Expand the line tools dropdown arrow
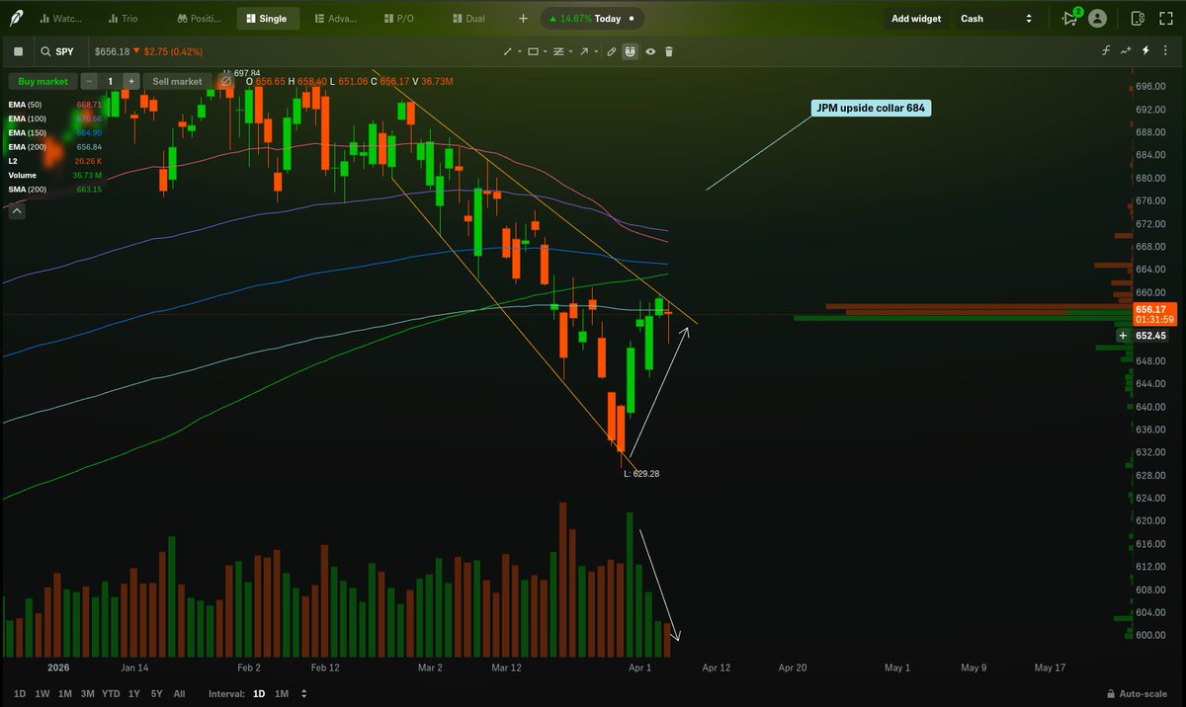This screenshot has width=1186, height=707. (x=519, y=51)
